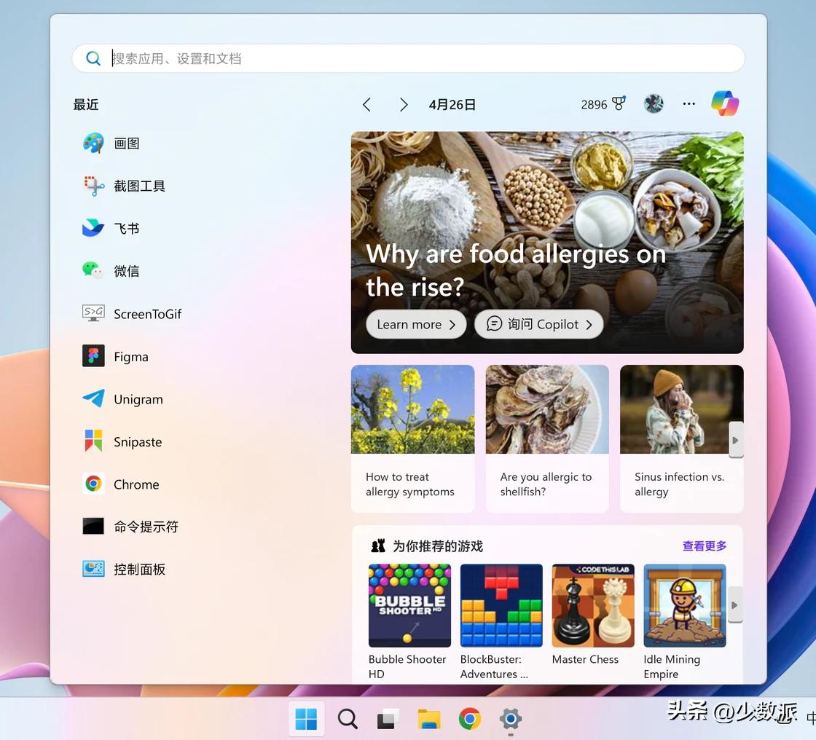
Task: Open Chrome from the taskbar
Action: 469,719
